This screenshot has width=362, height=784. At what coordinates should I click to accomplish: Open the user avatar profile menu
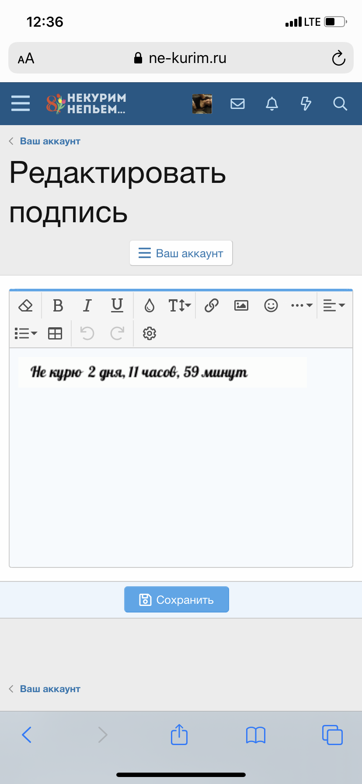tap(202, 104)
